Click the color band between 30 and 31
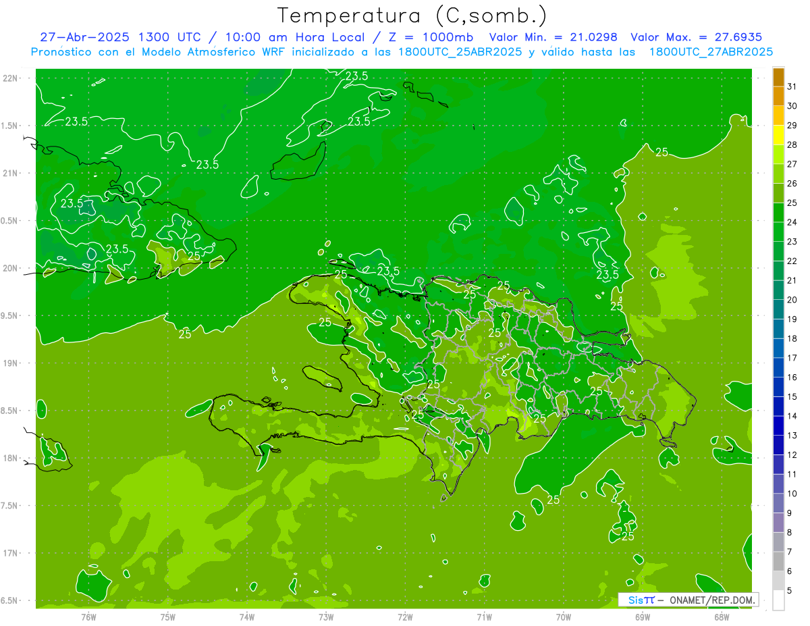Screen dimensions: 810x626 coord(778,96)
